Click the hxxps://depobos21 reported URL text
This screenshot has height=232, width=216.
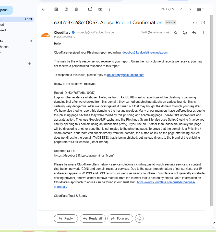84,156
